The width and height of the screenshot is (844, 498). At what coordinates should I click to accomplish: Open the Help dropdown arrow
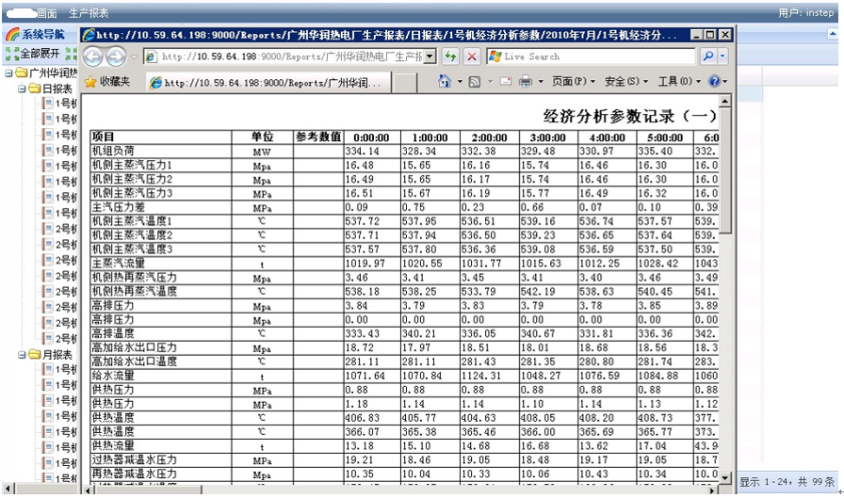pos(725,82)
